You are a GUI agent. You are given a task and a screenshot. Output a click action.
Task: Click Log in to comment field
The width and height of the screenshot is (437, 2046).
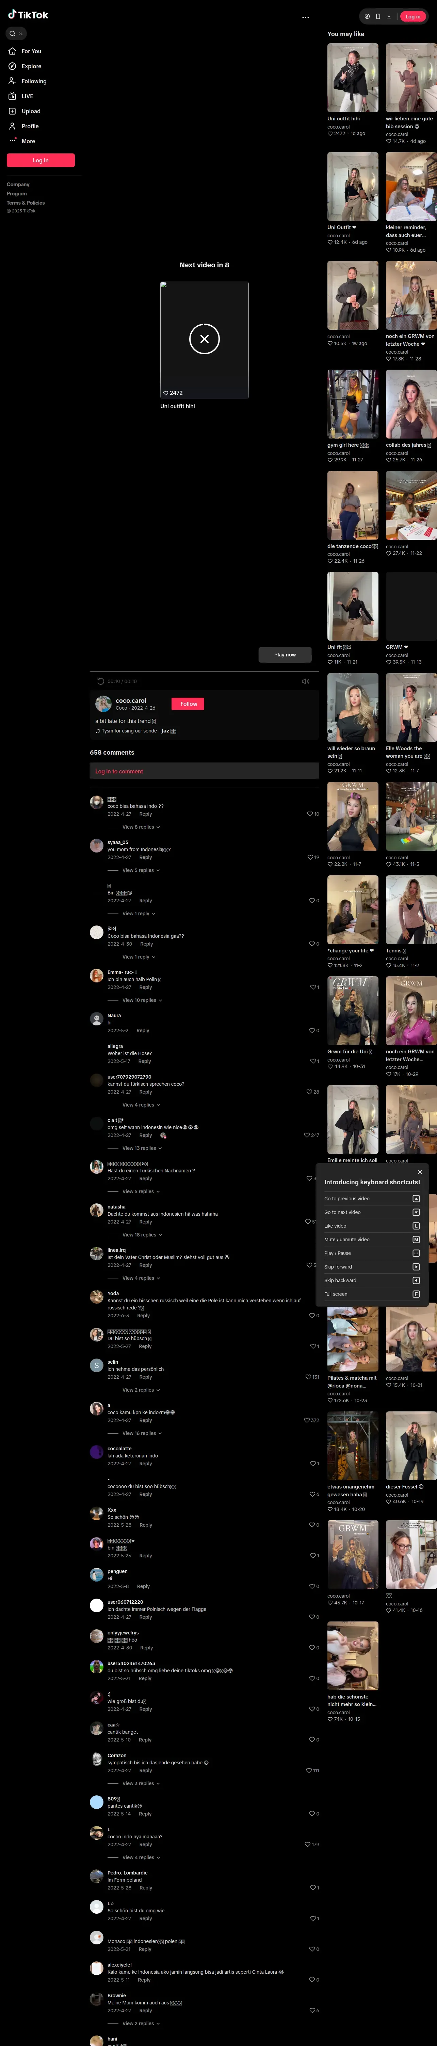[x=205, y=771]
